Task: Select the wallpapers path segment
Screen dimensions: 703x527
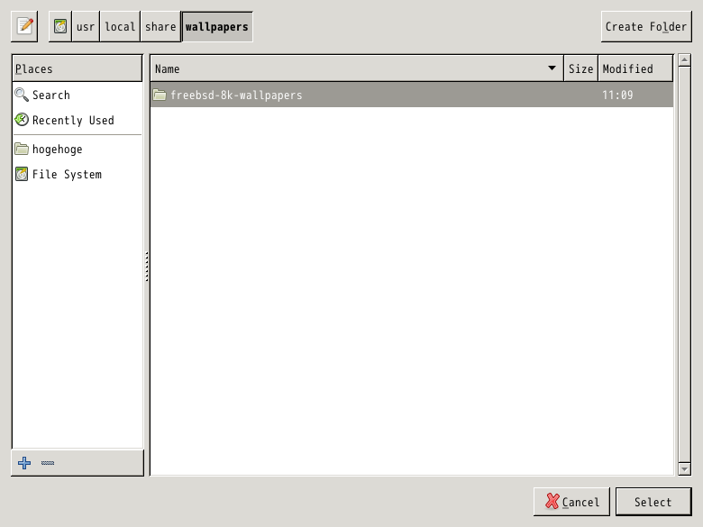Action: pos(217,26)
